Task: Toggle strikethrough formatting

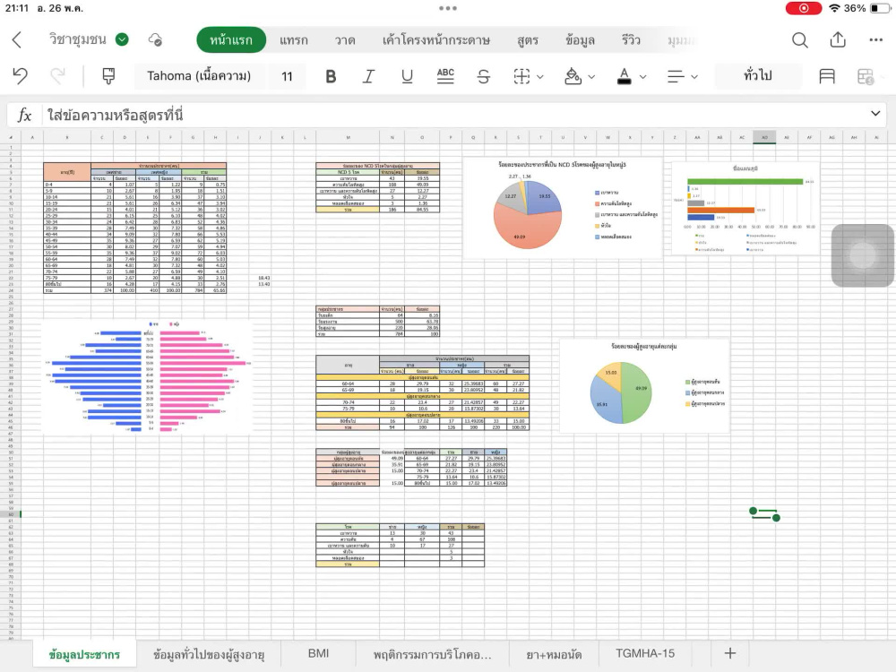Action: coord(484,76)
